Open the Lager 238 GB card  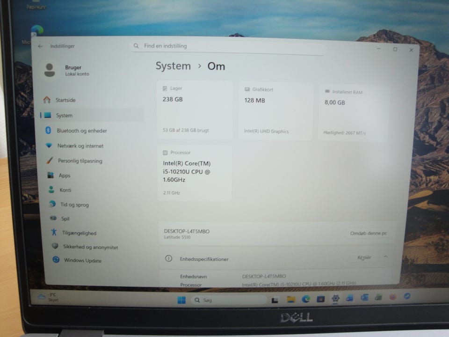point(195,110)
